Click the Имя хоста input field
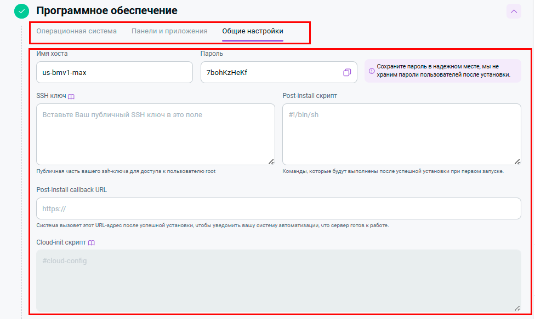This screenshot has width=535, height=319. click(114, 72)
